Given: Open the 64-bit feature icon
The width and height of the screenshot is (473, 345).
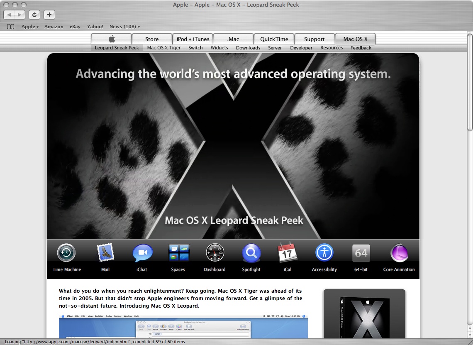Looking at the screenshot, I should [361, 253].
